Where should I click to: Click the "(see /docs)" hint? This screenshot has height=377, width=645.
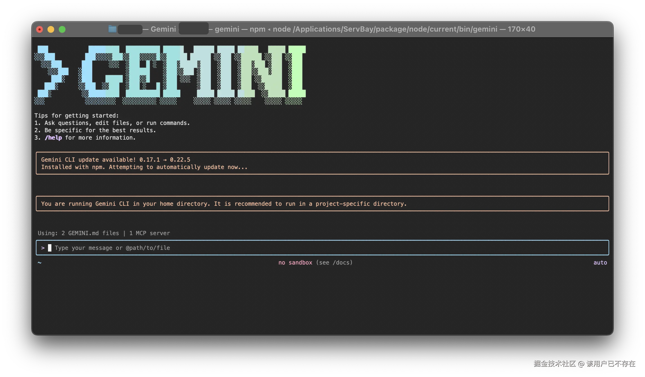coord(334,263)
